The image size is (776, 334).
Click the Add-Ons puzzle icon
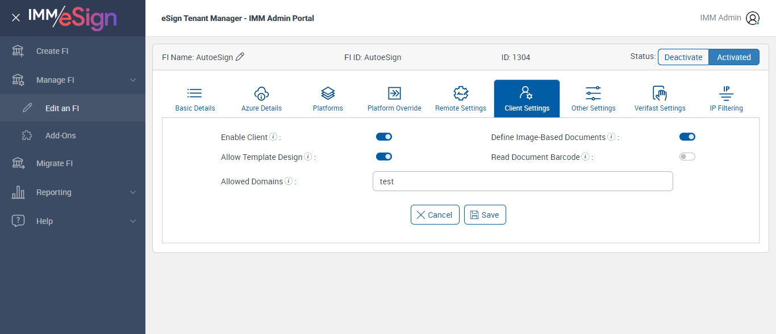(x=27, y=136)
